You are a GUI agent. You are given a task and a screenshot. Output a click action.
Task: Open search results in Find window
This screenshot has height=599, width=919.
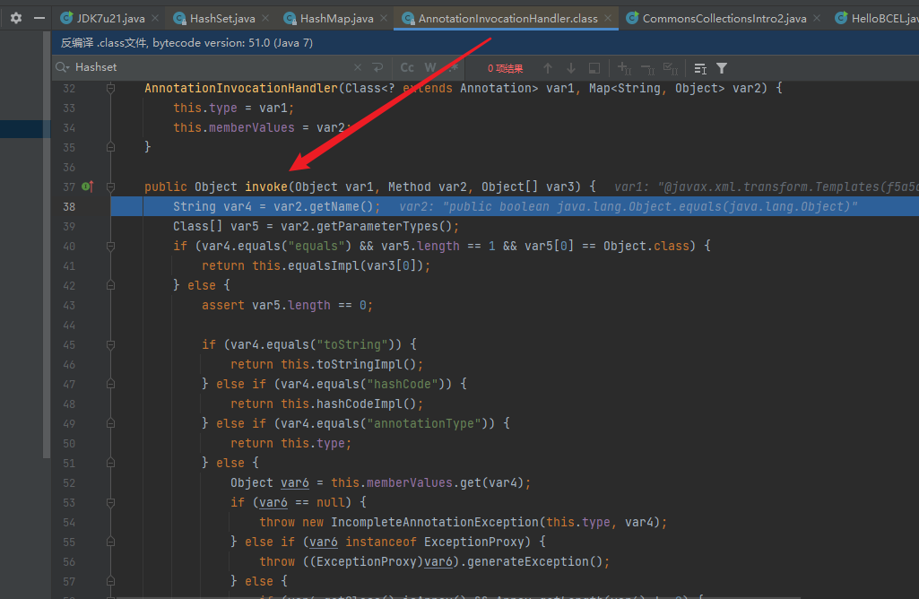[700, 68]
